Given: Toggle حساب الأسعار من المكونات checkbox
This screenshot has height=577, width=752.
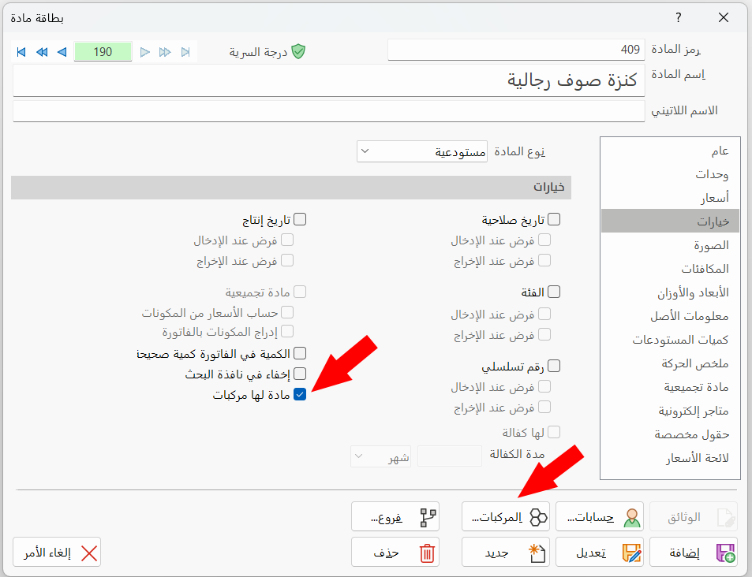Looking at the screenshot, I should point(287,312).
